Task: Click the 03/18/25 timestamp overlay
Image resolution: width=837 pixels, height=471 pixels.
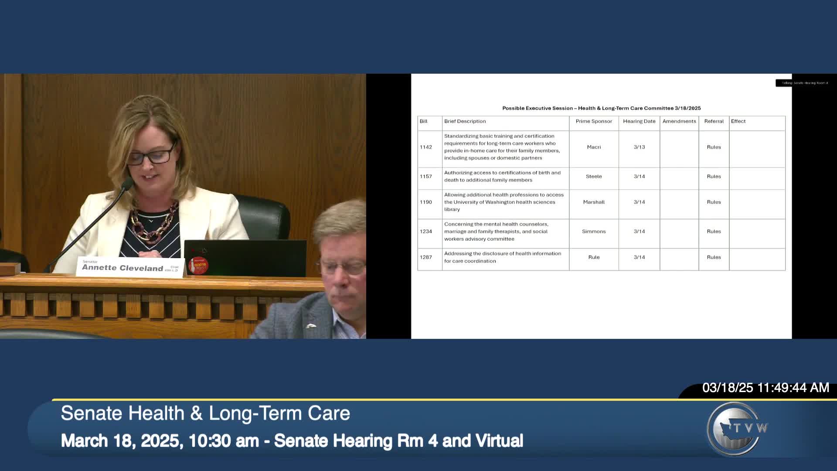Action: [x=765, y=388]
